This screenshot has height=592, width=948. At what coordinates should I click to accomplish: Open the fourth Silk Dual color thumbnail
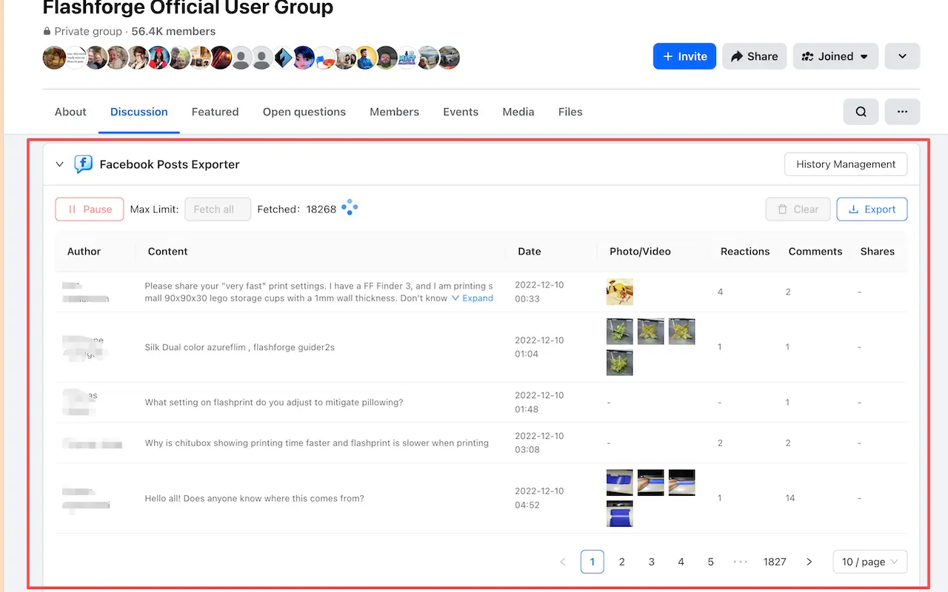tap(620, 363)
